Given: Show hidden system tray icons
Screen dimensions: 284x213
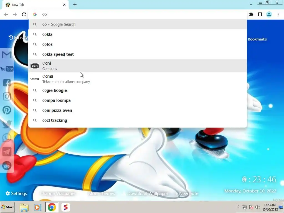Looking at the screenshot, I should (x=238, y=207).
